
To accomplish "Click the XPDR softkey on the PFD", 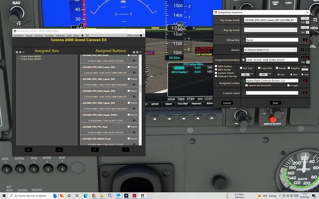I will (155, 104).
